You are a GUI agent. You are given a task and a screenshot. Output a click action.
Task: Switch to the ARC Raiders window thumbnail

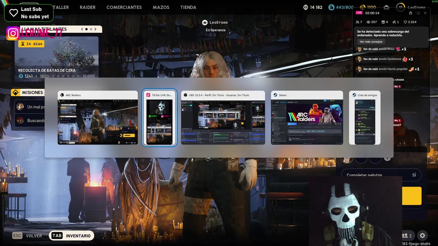[x=98, y=118]
